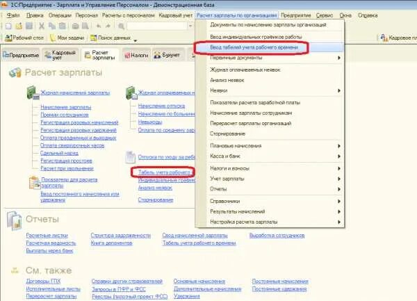Open Поиск данных from the toolbar

[x=111, y=38]
